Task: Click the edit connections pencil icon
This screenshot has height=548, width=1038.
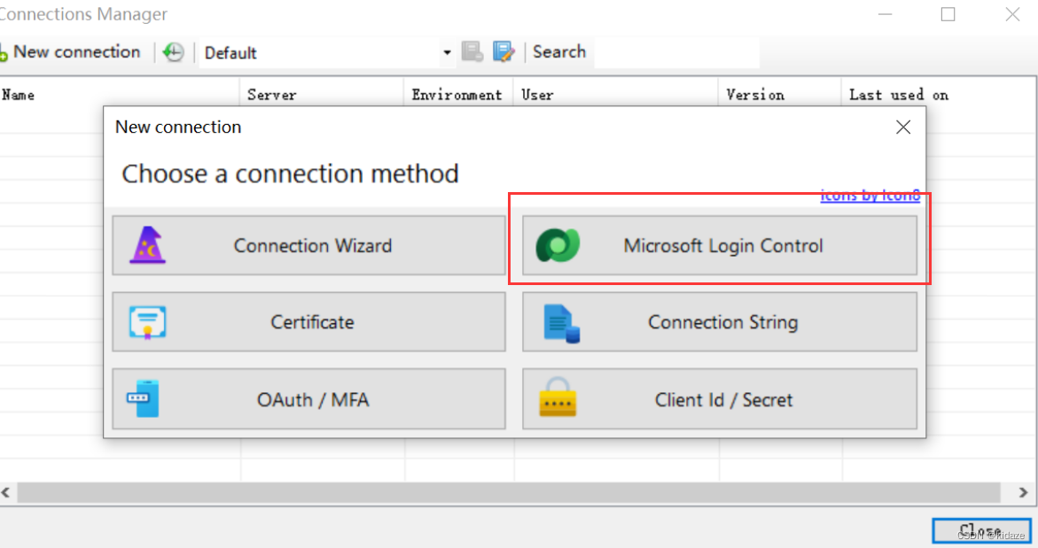Action: [x=503, y=52]
